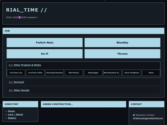The image size is (167, 125).
Task: Open the Alt/Experimental button
Action: click(54, 73)
